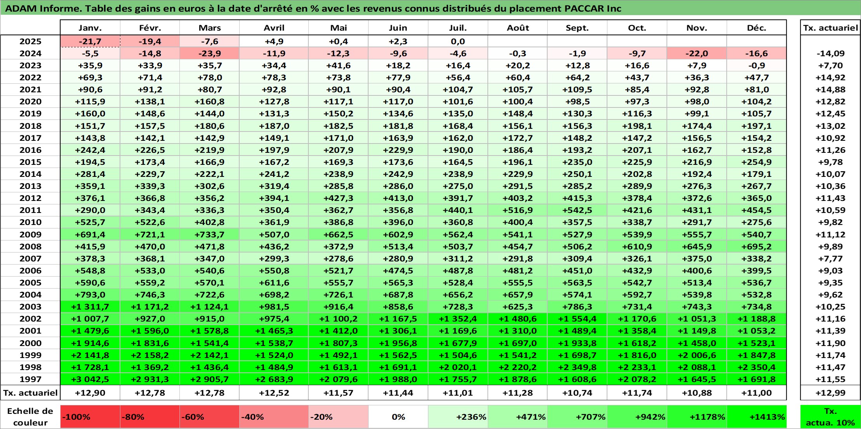Click the Tx. actuariel column header
The height and width of the screenshot is (429, 861).
point(830,28)
